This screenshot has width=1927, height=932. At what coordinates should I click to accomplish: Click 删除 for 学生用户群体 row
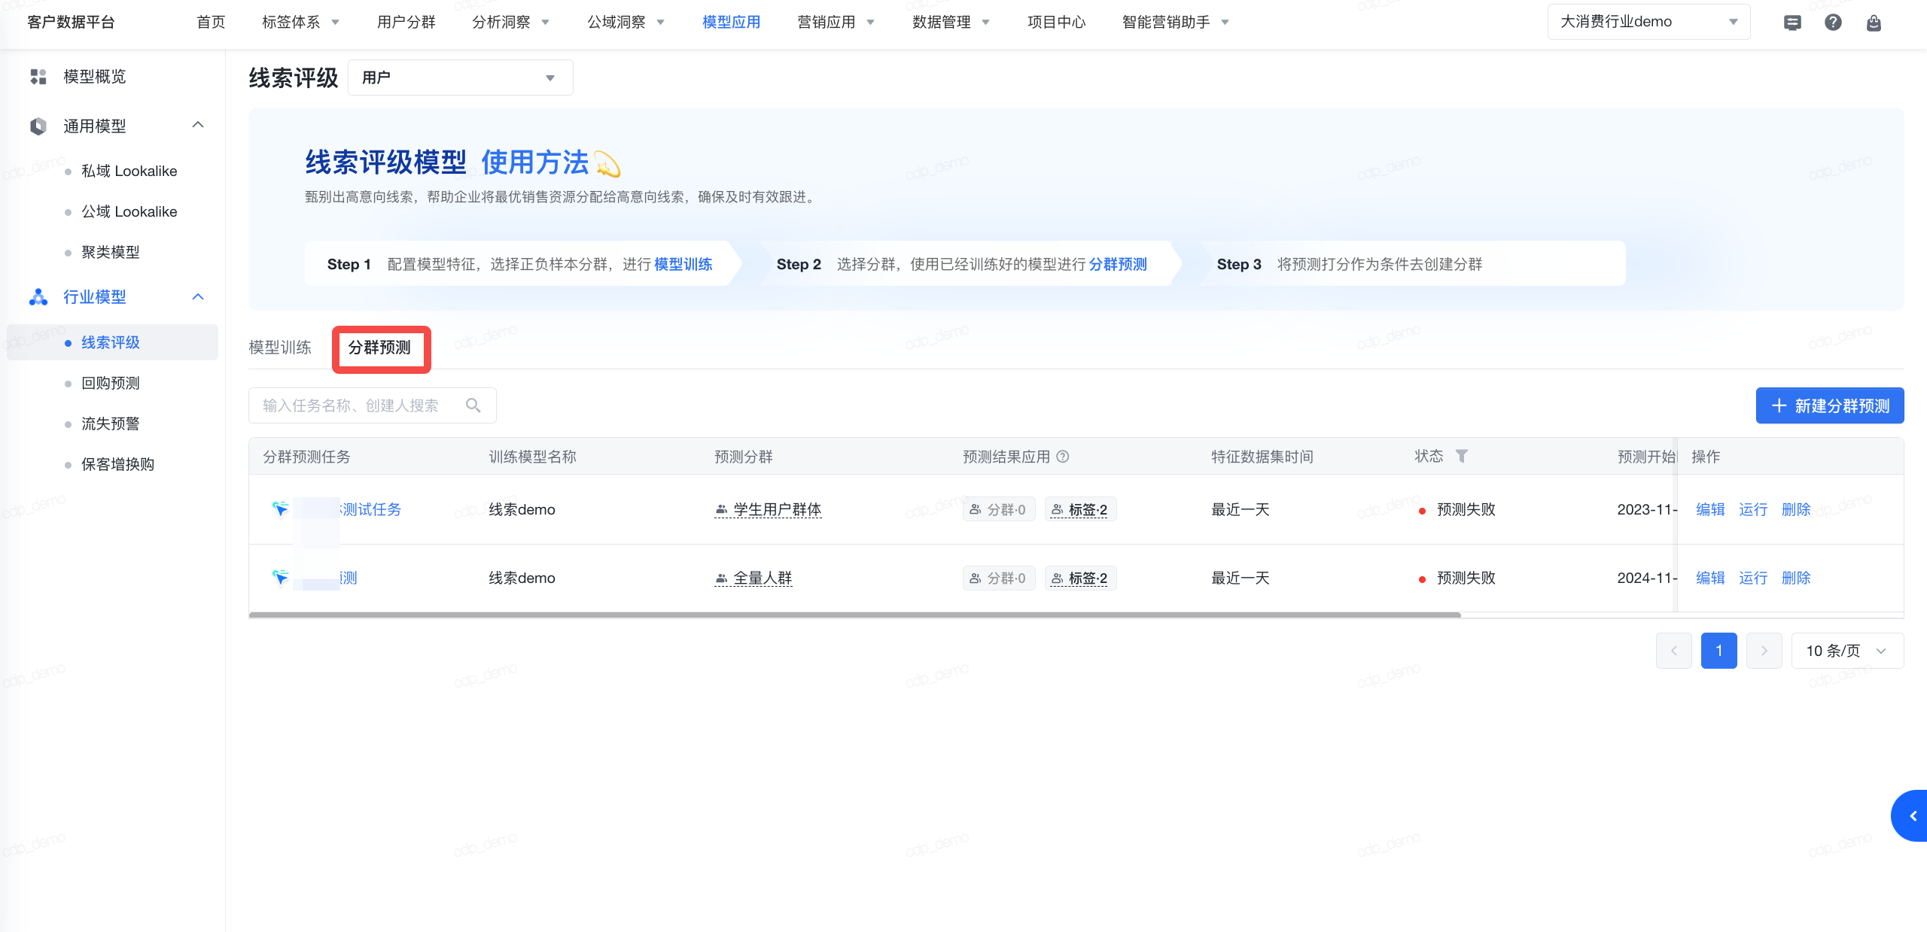[1796, 509]
